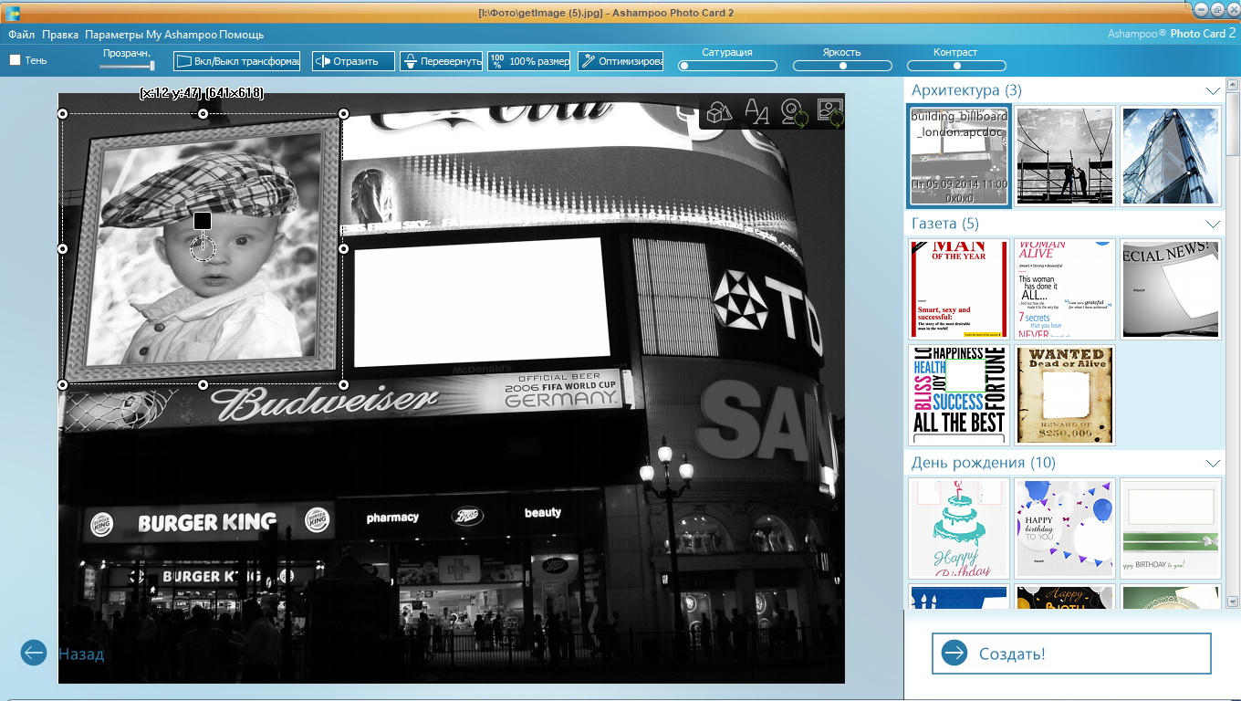Click the Отразить mirror tool
The height and width of the screenshot is (701, 1241).
click(353, 61)
